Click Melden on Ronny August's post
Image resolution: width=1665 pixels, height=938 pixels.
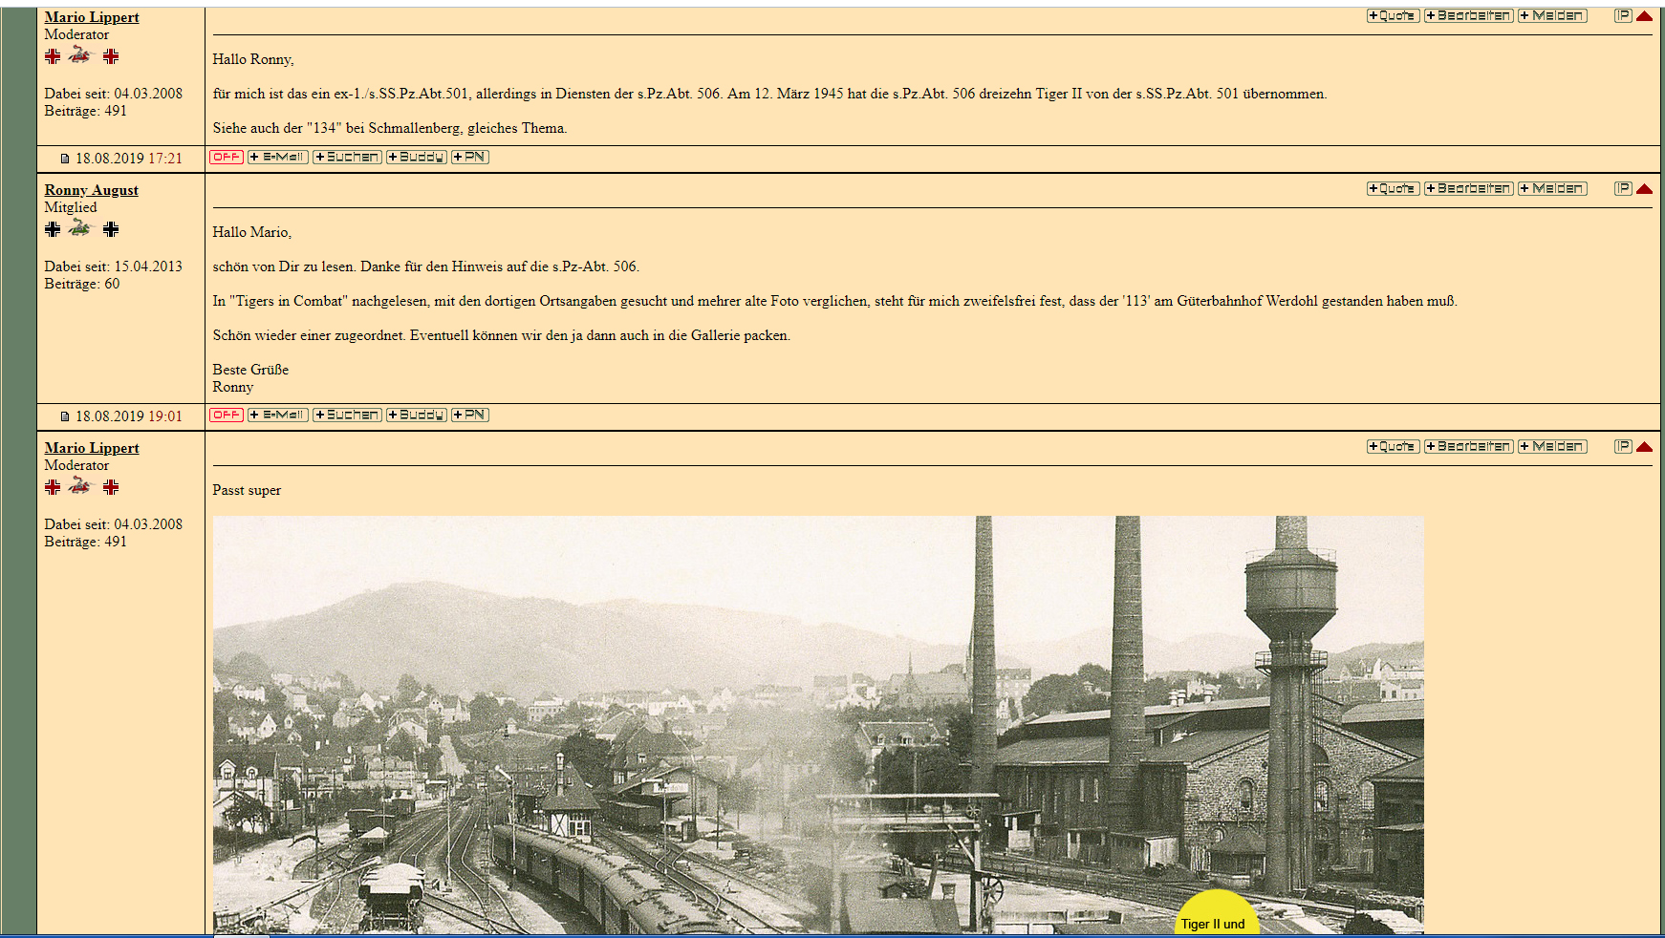click(1552, 189)
